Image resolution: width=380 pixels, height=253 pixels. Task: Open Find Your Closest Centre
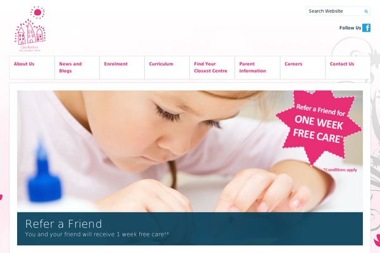pos(210,67)
